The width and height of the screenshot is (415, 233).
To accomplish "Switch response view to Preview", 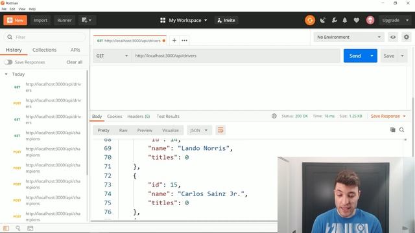I will point(145,130).
